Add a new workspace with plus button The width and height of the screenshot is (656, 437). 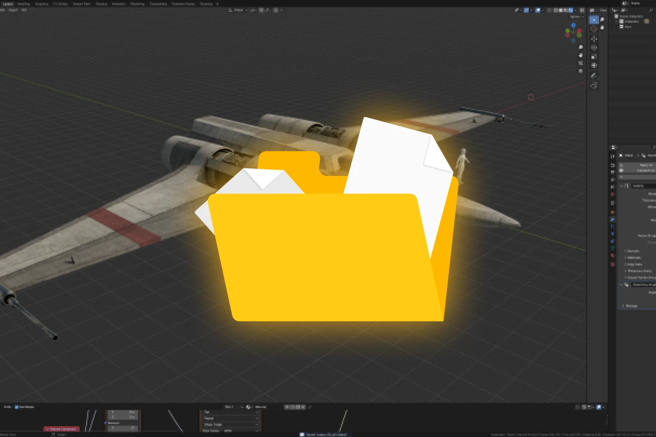point(217,4)
